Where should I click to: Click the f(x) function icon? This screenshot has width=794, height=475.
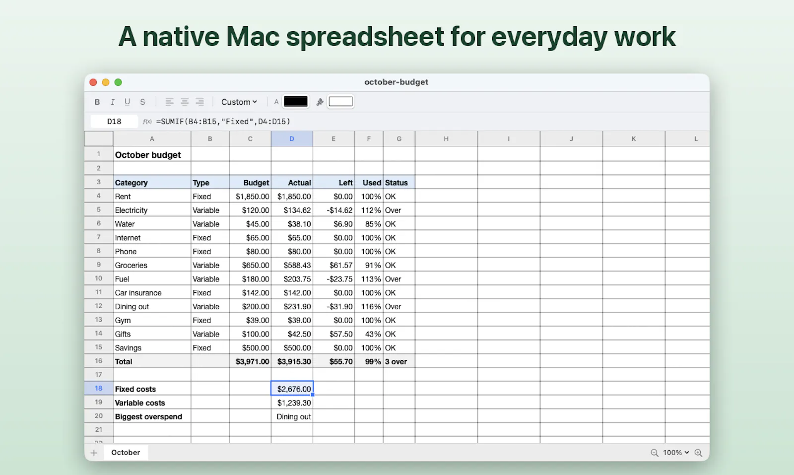click(x=147, y=121)
